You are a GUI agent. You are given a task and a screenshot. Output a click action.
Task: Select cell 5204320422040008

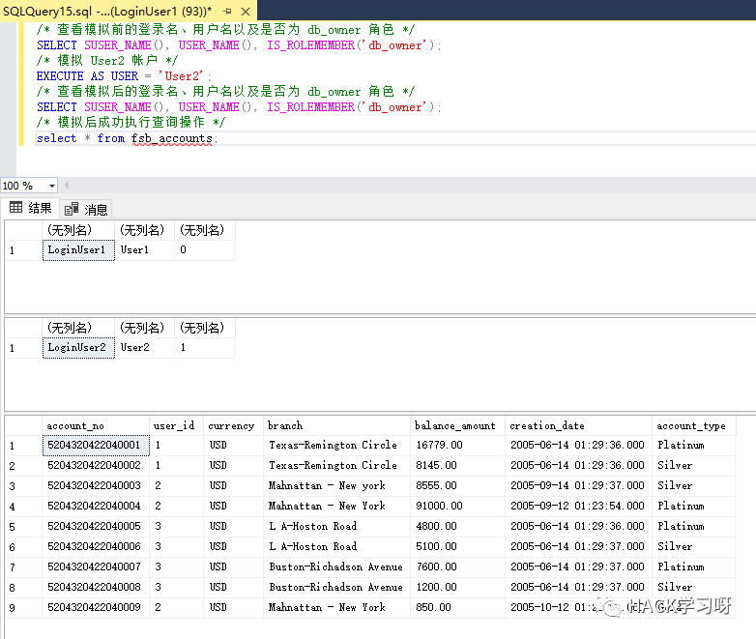(96, 587)
